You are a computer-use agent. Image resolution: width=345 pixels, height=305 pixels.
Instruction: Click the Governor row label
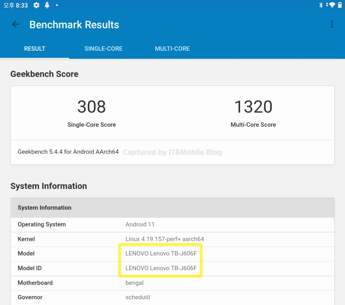(30, 297)
